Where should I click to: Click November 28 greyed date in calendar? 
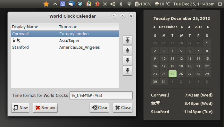point(181,43)
